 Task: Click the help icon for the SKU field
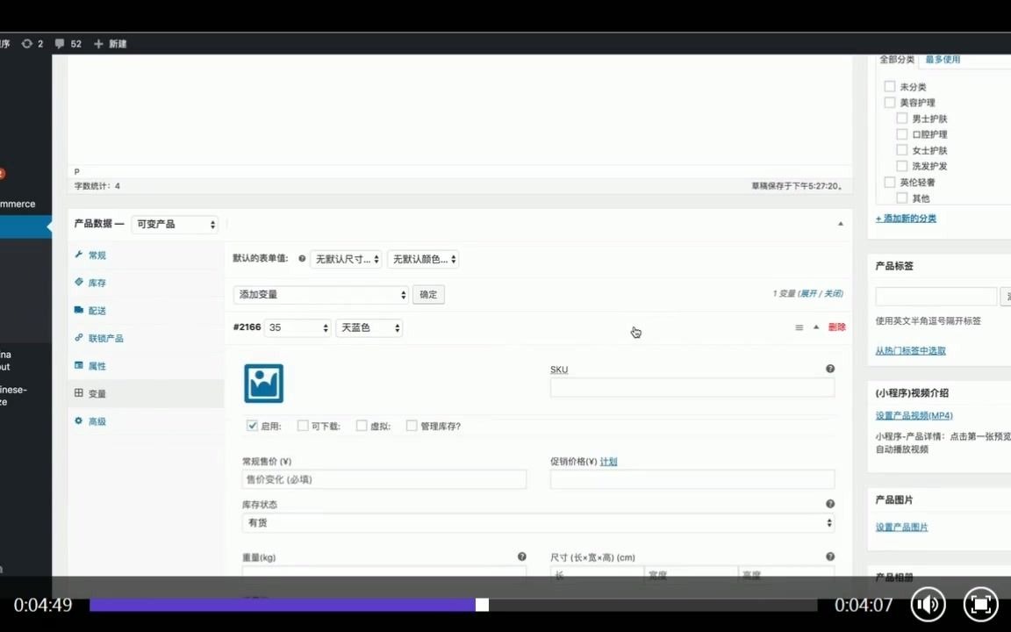tap(830, 369)
